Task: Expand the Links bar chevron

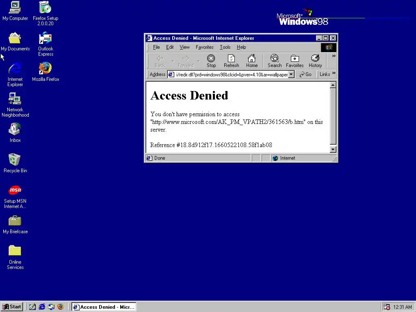Action: (x=334, y=73)
